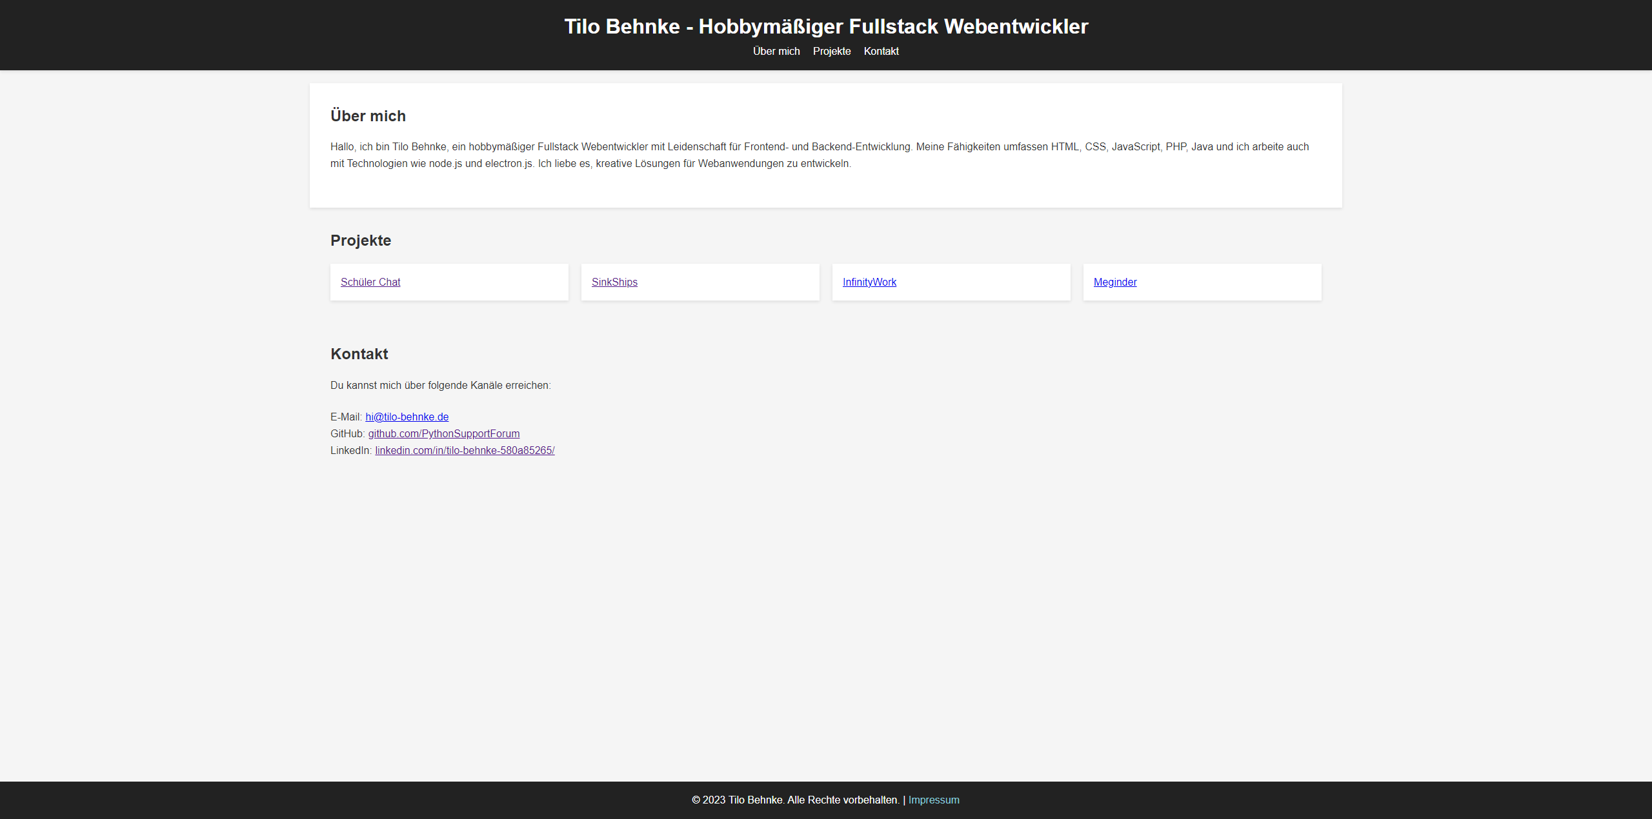Visit the InfinityWork project link
Image resolution: width=1652 pixels, height=819 pixels.
coord(869,282)
